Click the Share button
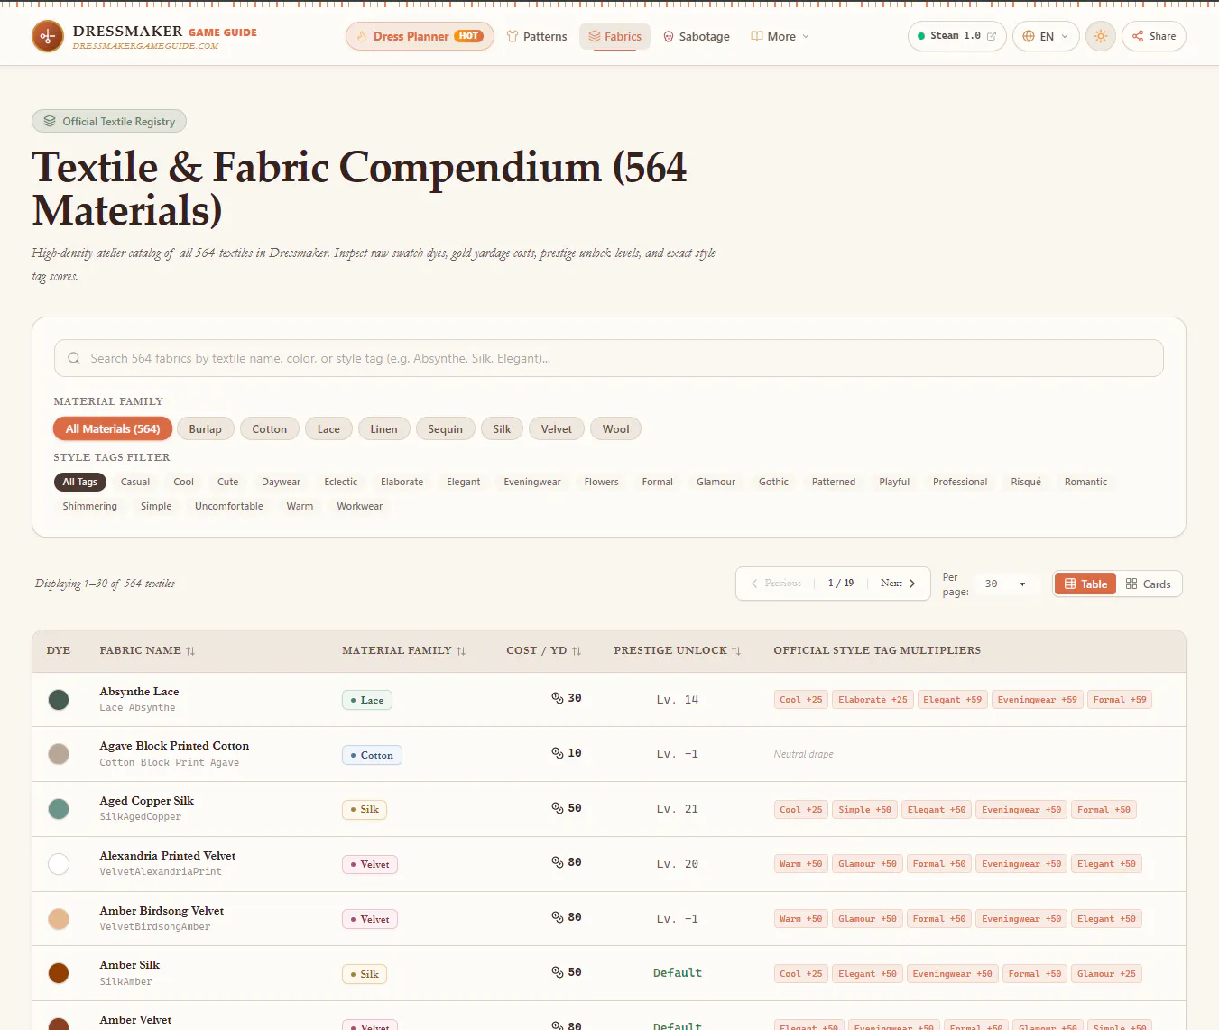The image size is (1219, 1030). pos(1153,36)
